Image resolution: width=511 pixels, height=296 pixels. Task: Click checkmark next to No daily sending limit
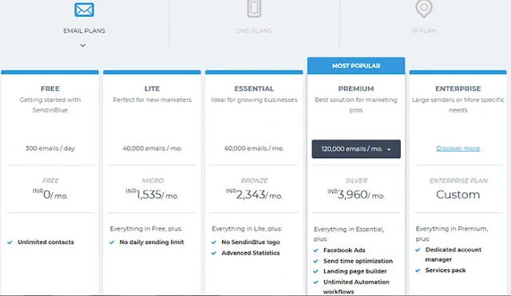(112, 243)
